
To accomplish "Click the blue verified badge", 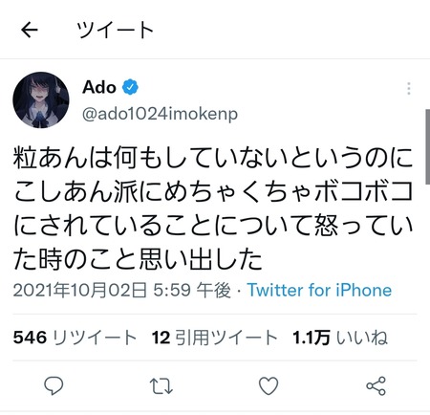I will pos(130,87).
